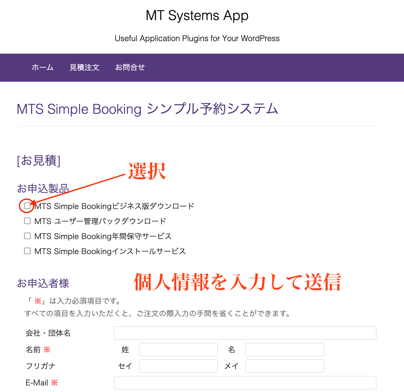Click the MTS Simple Bookingインストールサービス label text
Image resolution: width=404 pixels, height=392 pixels.
pos(110,251)
